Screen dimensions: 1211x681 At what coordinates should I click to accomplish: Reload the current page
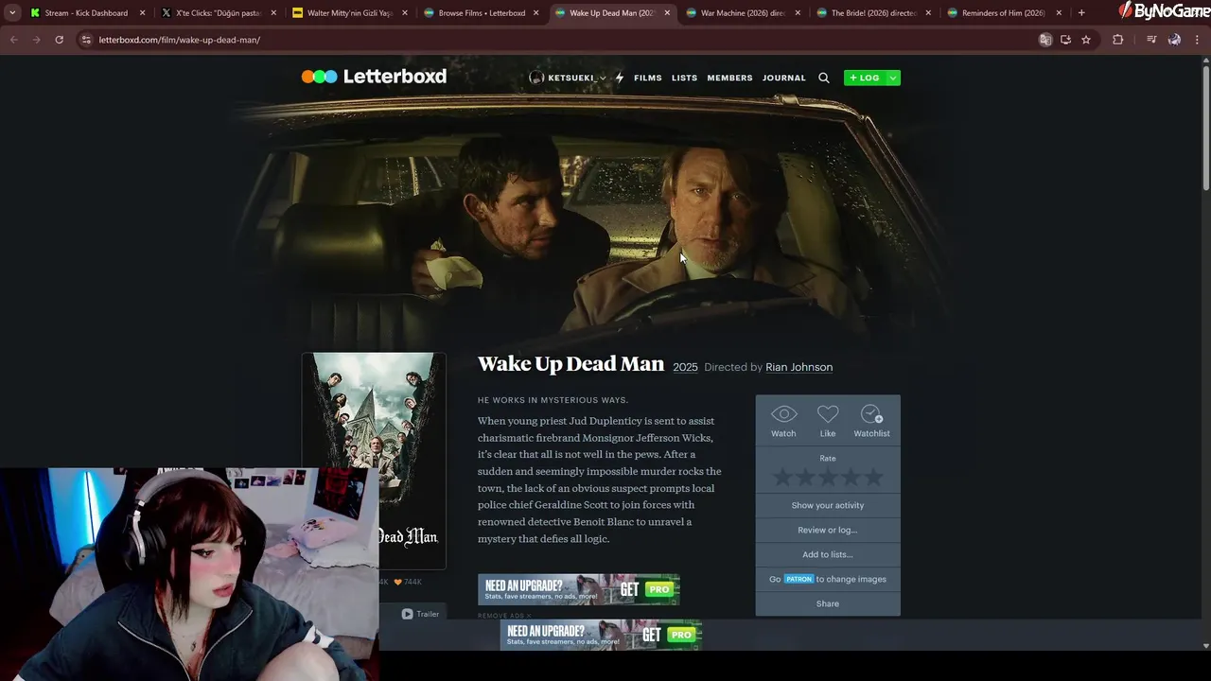point(59,40)
